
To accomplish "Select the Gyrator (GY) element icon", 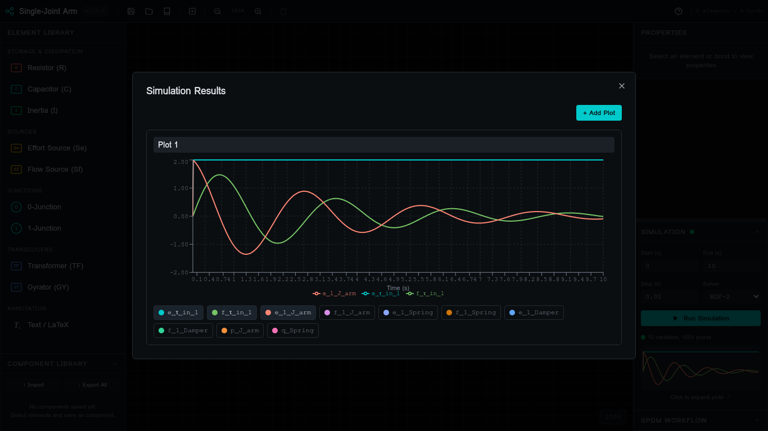I will [16, 287].
